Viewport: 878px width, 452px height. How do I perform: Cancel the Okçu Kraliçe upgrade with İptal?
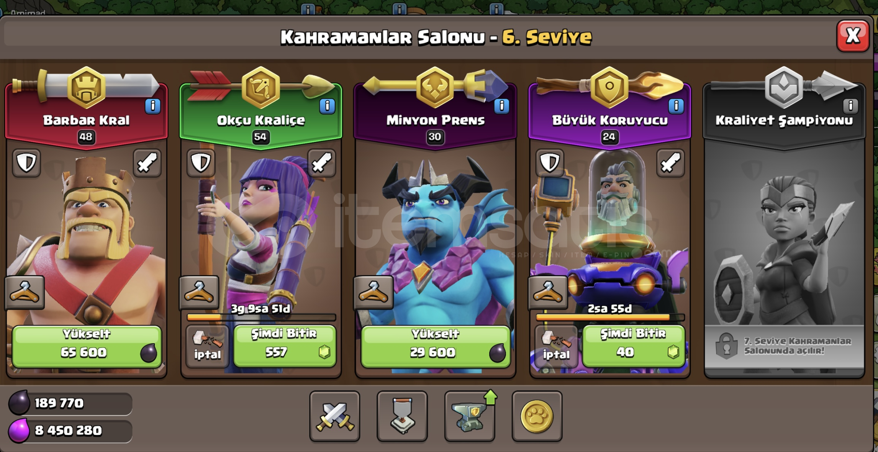tap(207, 347)
